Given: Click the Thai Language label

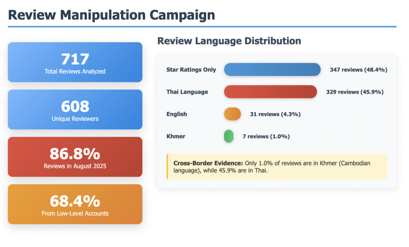Looking at the screenshot, I should coord(187,92).
